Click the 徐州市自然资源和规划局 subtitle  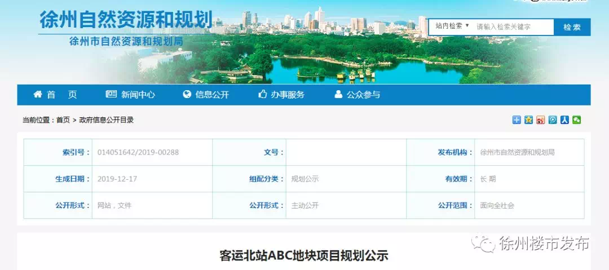(126, 41)
